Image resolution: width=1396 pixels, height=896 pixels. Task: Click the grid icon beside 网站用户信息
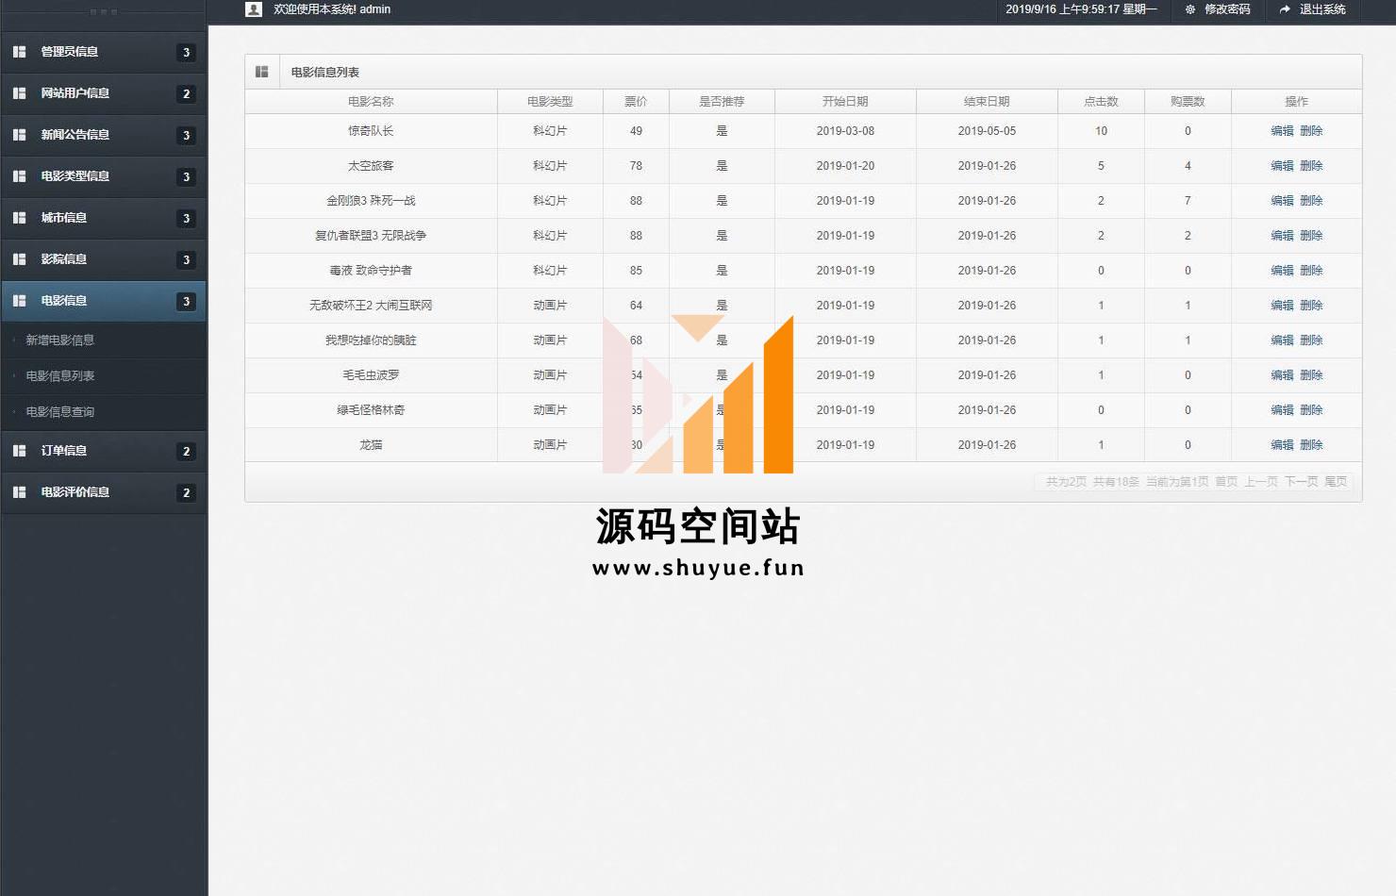coord(19,93)
